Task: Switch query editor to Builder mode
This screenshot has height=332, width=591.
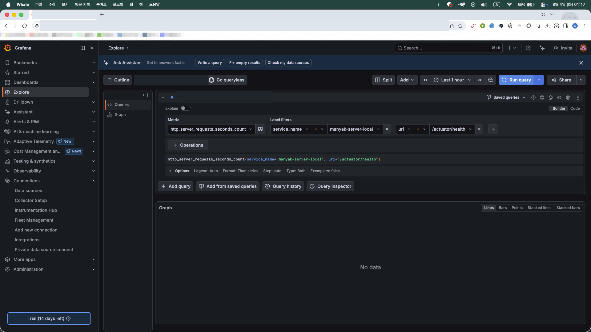Action: click(x=559, y=109)
